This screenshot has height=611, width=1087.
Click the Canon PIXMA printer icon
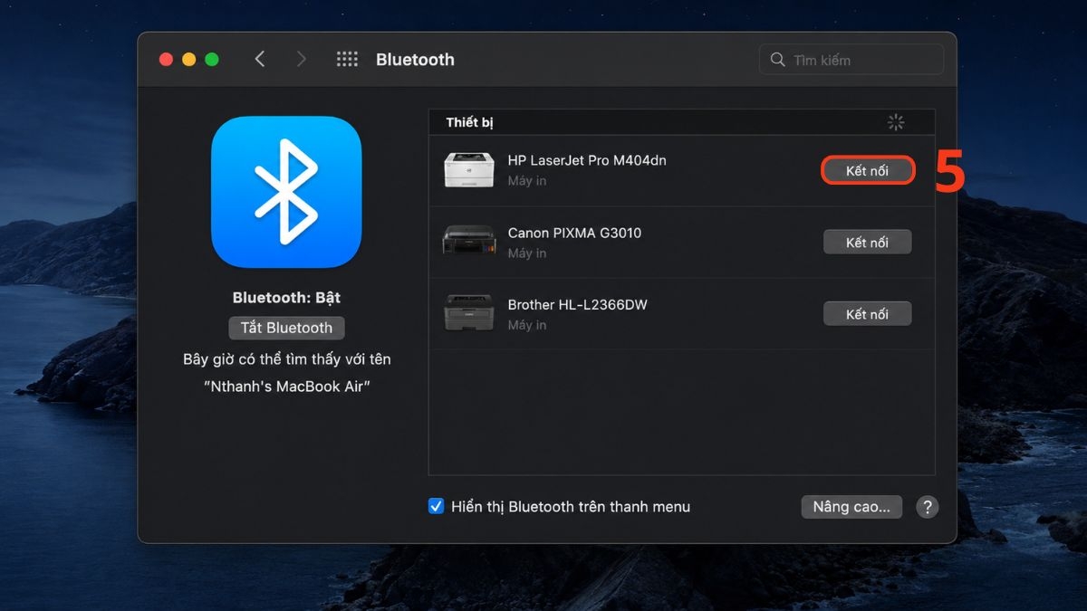[x=469, y=242]
